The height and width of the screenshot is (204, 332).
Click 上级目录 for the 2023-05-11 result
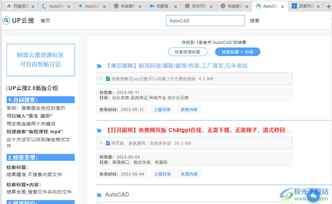[x=162, y=109]
